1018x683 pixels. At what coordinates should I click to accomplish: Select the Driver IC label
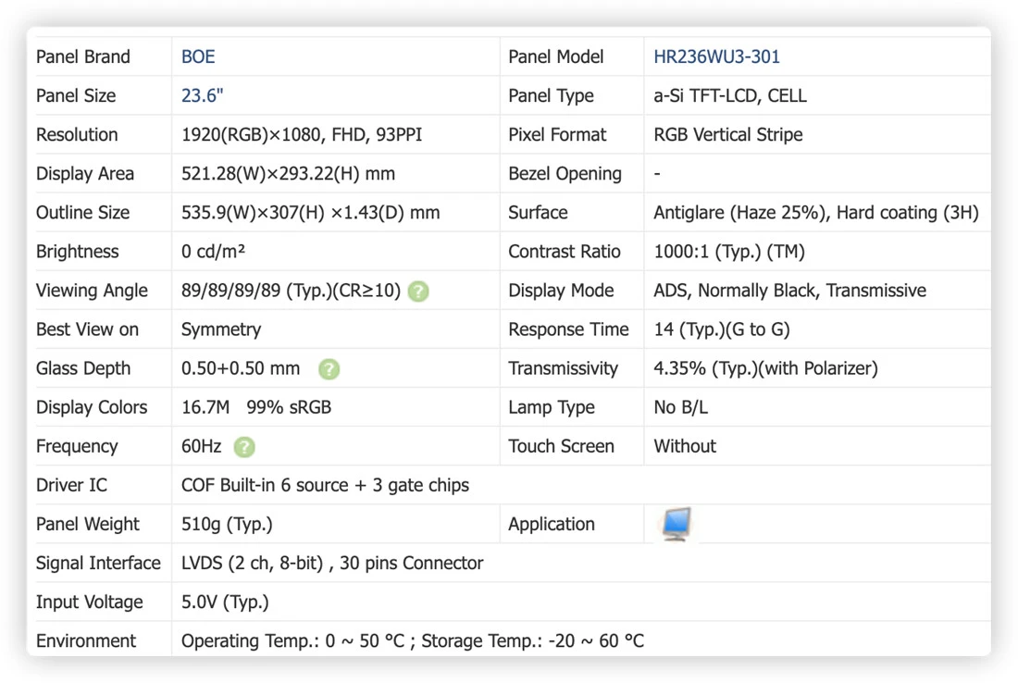click(71, 485)
